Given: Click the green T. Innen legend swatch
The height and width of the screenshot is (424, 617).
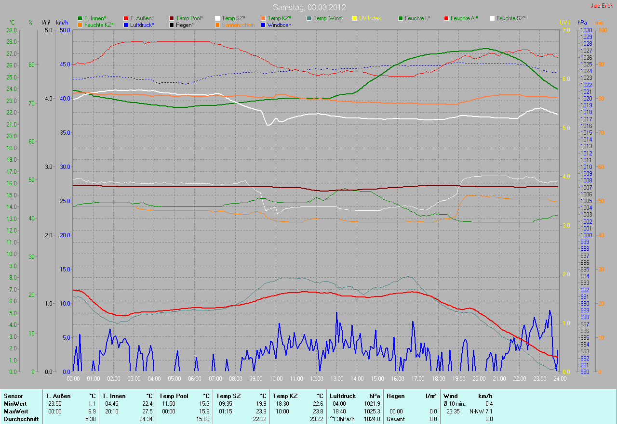Looking at the screenshot, I should pyautogui.click(x=80, y=18).
